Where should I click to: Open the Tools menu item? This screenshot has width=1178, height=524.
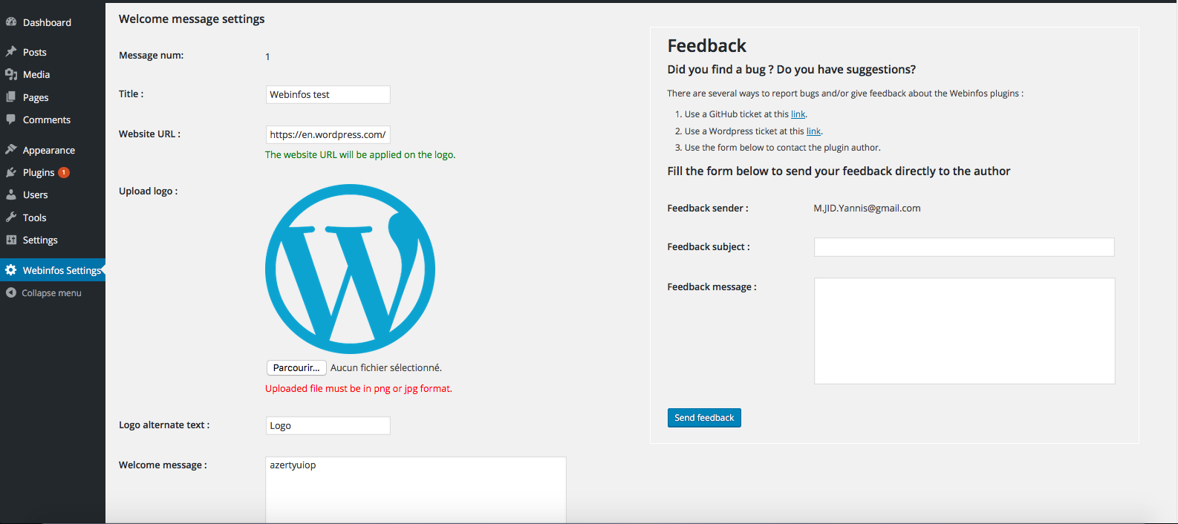point(53,217)
